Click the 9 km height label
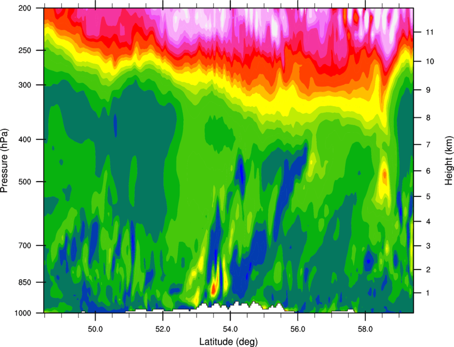Screen dimensions: 454x347 coord(428,90)
